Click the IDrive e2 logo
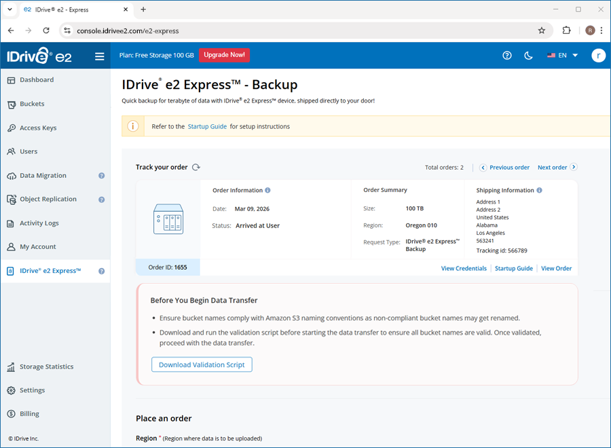The image size is (611, 448). [39, 56]
